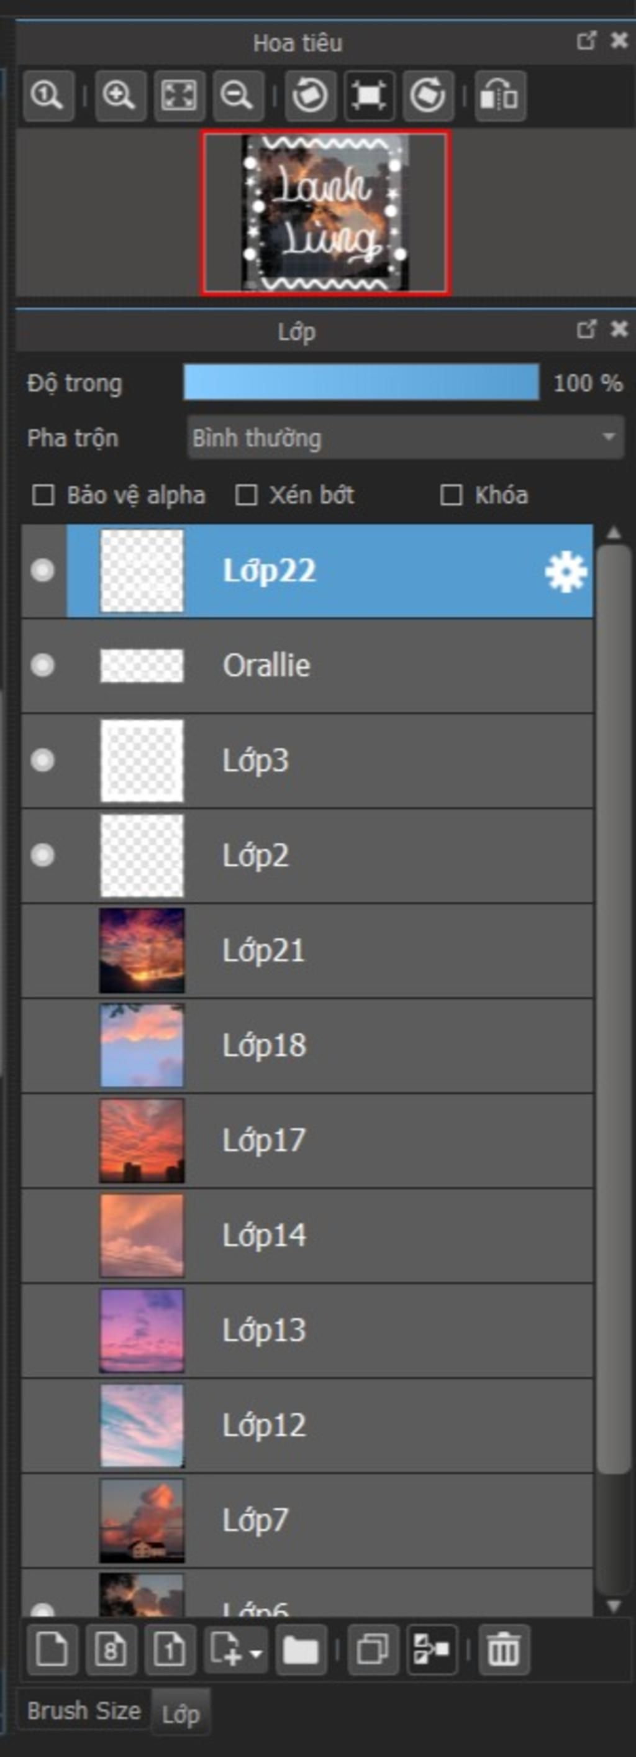Flip the canvas view horizontally
This screenshot has width=636, height=1757.
(x=499, y=96)
